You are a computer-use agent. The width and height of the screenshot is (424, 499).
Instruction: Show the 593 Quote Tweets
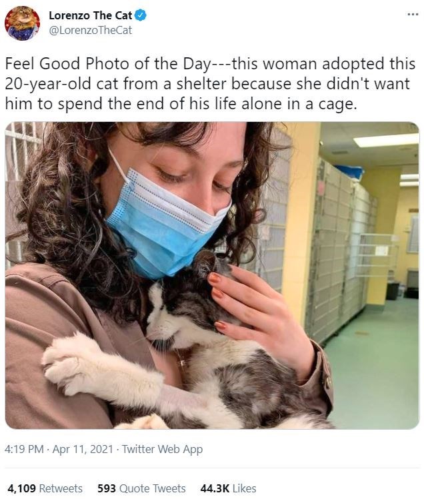141,488
